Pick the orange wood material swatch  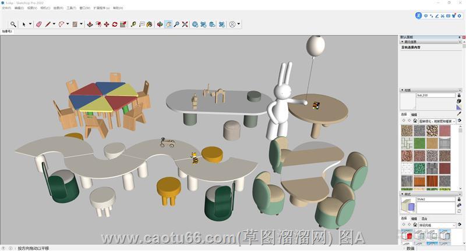click(432, 181)
